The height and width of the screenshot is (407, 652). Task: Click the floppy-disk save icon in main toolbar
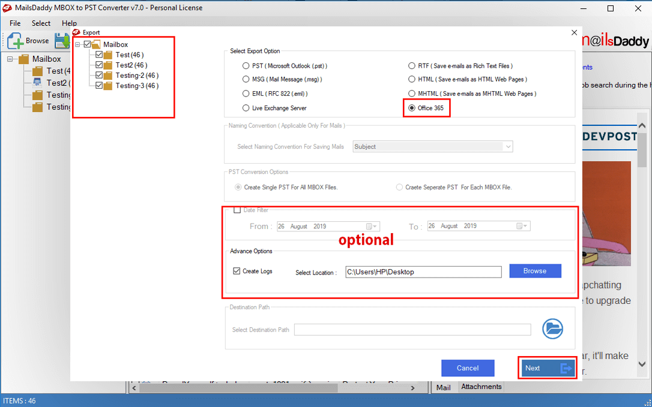pyautogui.click(x=62, y=41)
